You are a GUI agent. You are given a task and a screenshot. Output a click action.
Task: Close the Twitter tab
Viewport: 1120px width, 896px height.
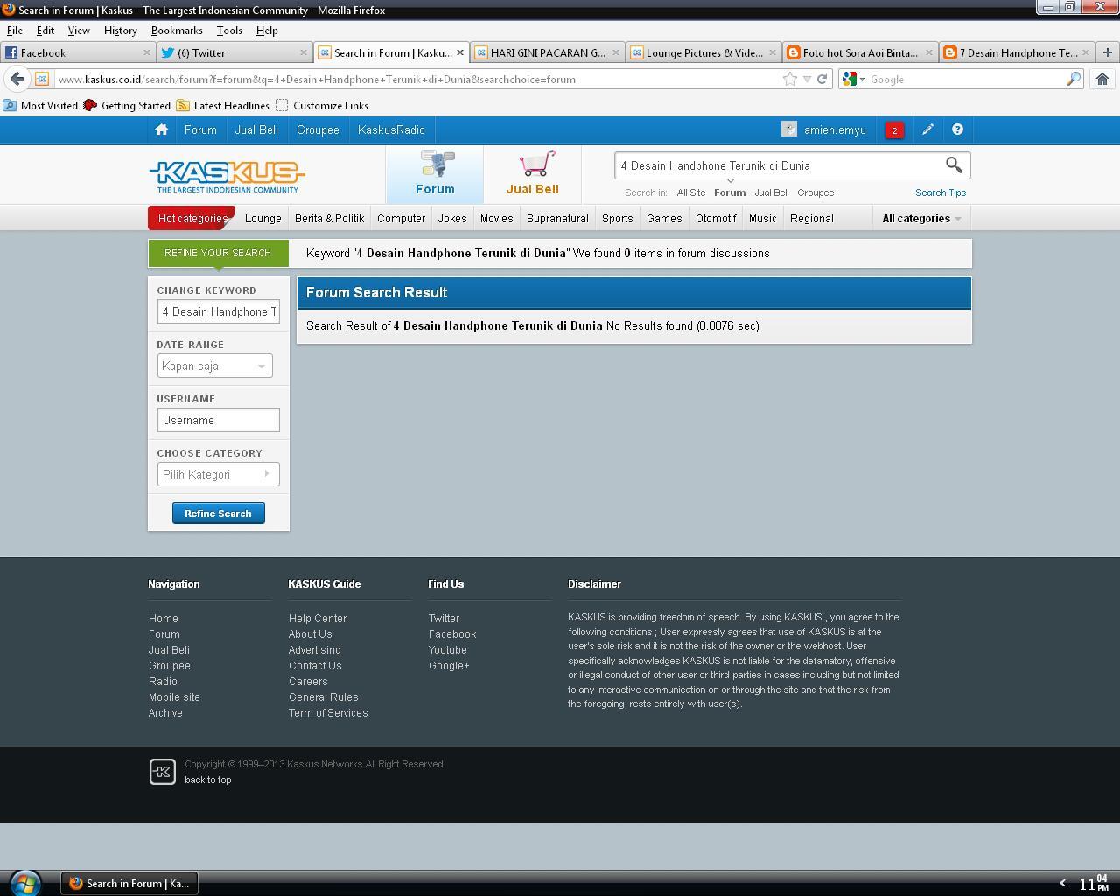click(304, 52)
